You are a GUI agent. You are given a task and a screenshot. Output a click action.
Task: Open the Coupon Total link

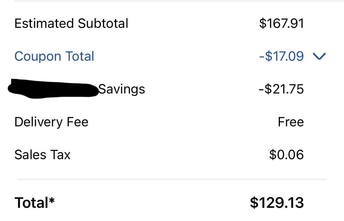(54, 56)
